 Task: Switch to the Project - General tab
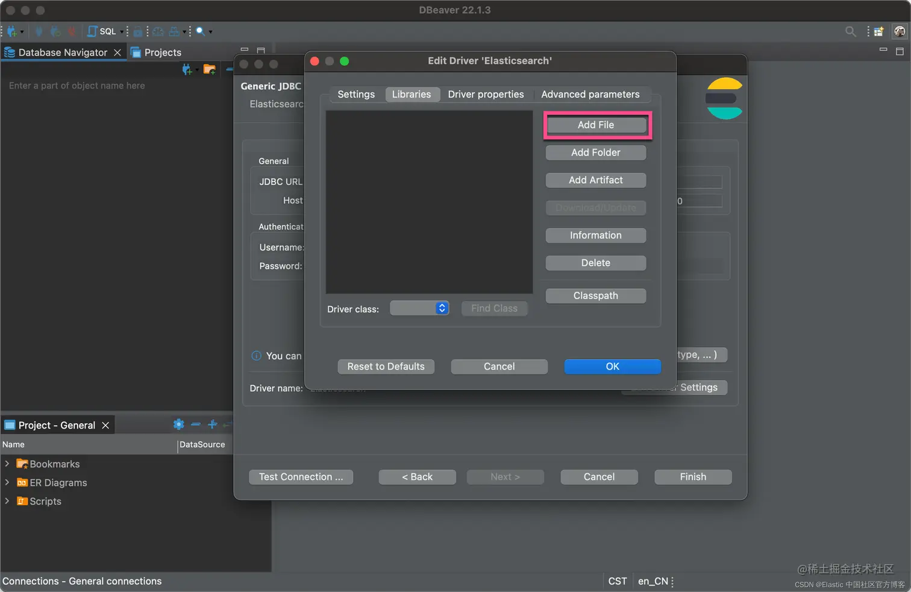(x=57, y=425)
